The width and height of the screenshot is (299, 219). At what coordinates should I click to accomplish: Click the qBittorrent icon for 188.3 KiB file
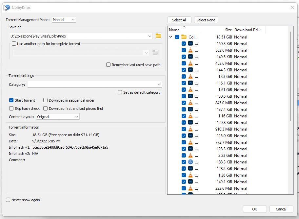coord(190,162)
